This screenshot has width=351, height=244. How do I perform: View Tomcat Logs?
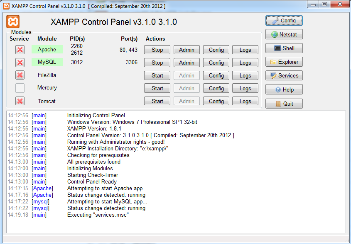tap(245, 101)
